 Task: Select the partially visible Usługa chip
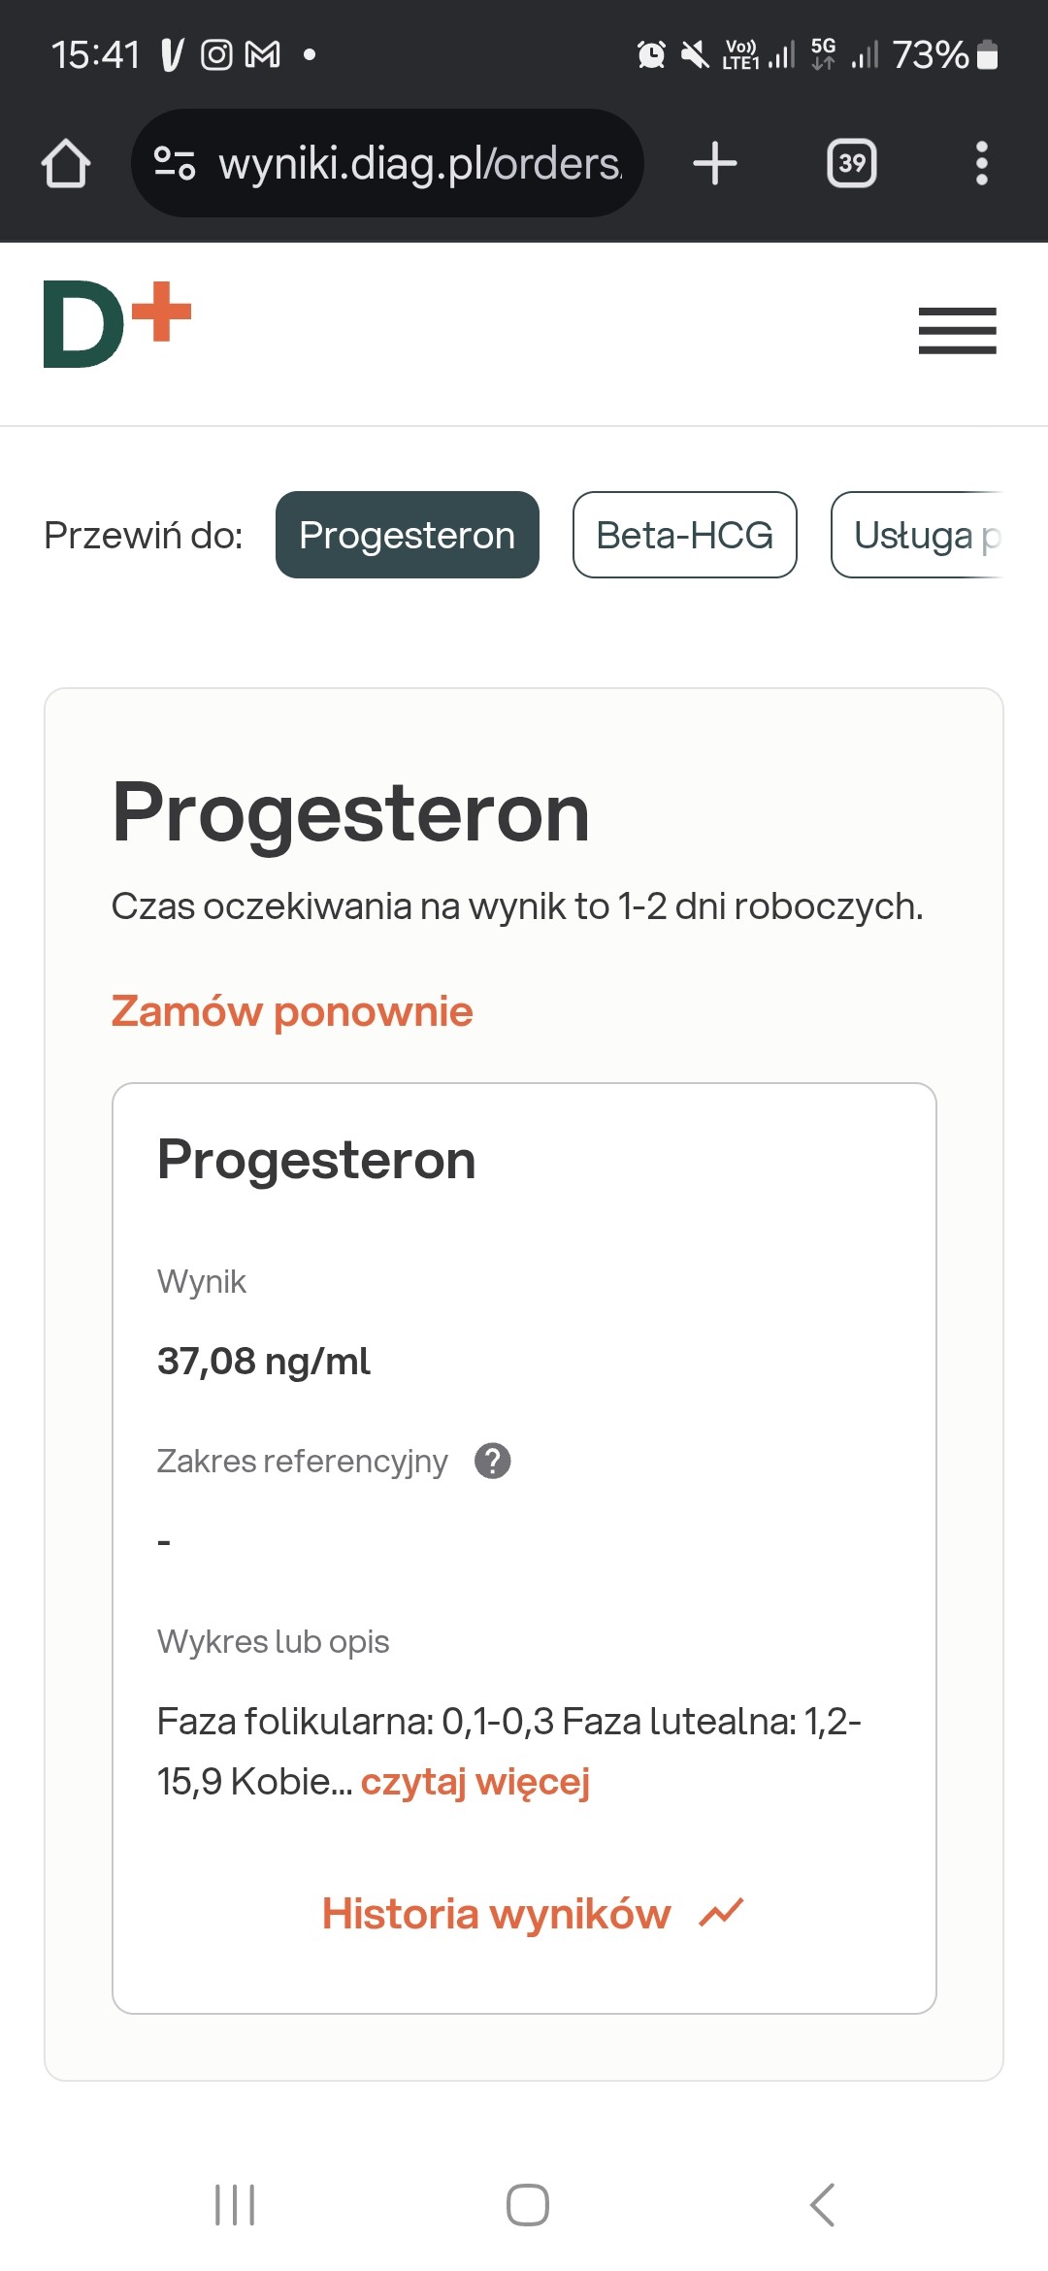click(x=917, y=535)
